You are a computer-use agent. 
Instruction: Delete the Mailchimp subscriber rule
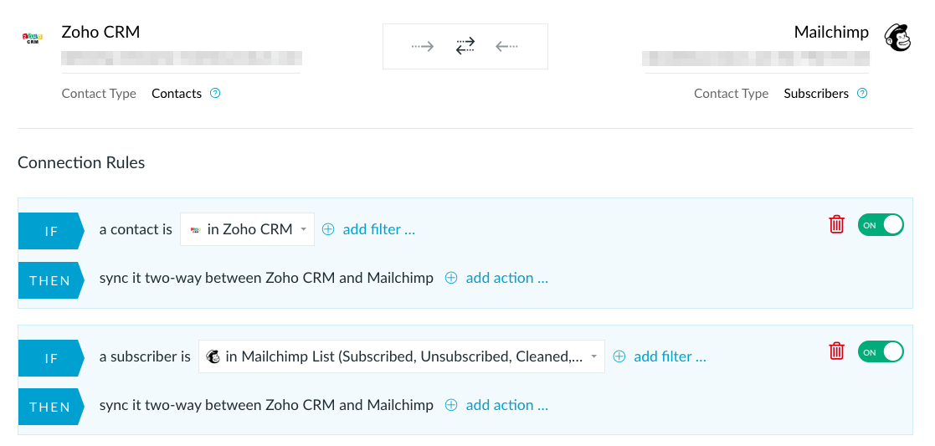(x=836, y=351)
